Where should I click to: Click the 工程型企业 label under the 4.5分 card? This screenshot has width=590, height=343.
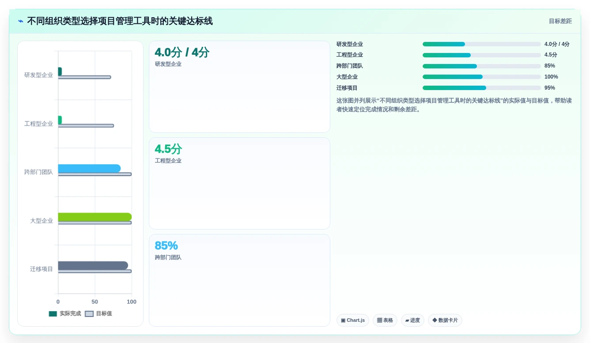tap(168, 161)
